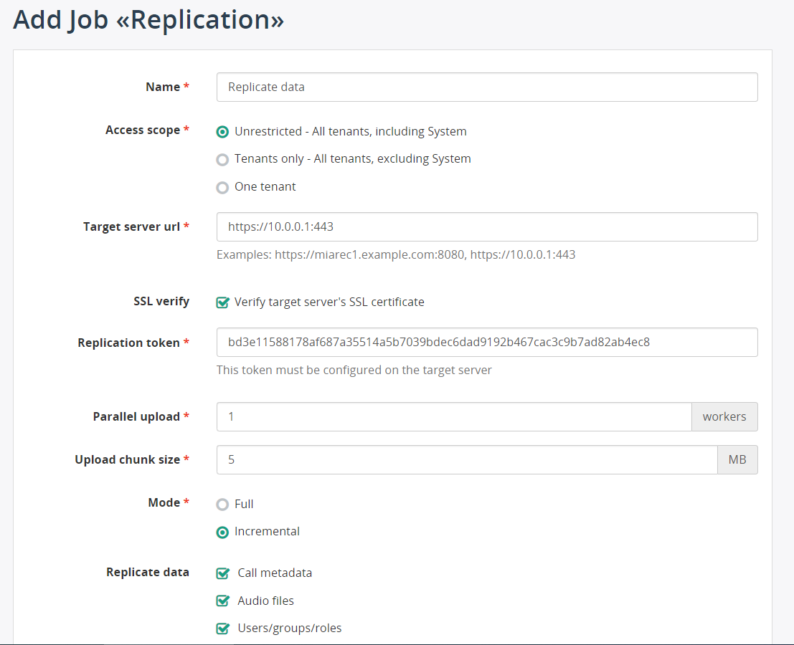Select Incremental mode radio button
The height and width of the screenshot is (645, 794).
click(x=222, y=532)
